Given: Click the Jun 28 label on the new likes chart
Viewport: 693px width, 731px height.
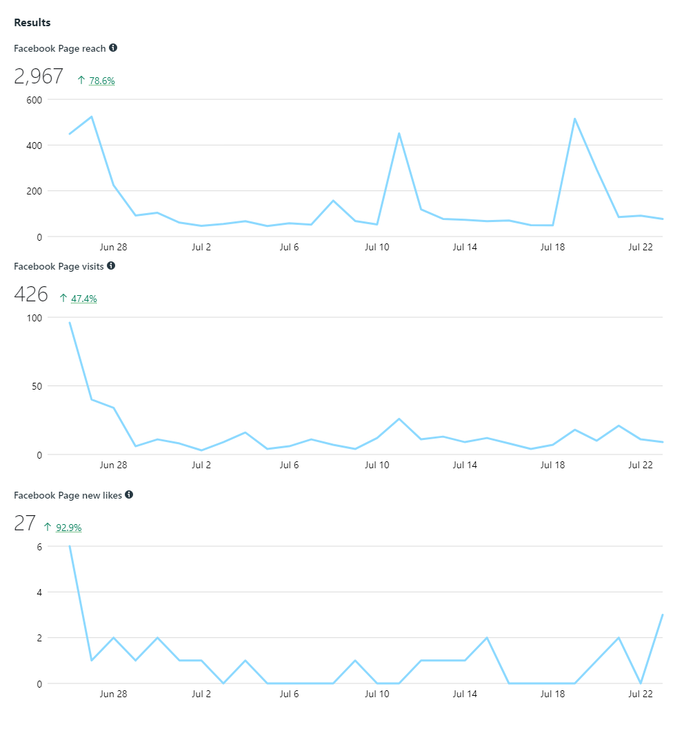Looking at the screenshot, I should [x=113, y=694].
